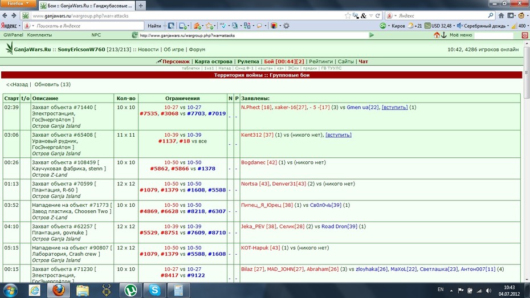Expand the Firefox menu button
The image size is (530, 298).
[18, 4]
